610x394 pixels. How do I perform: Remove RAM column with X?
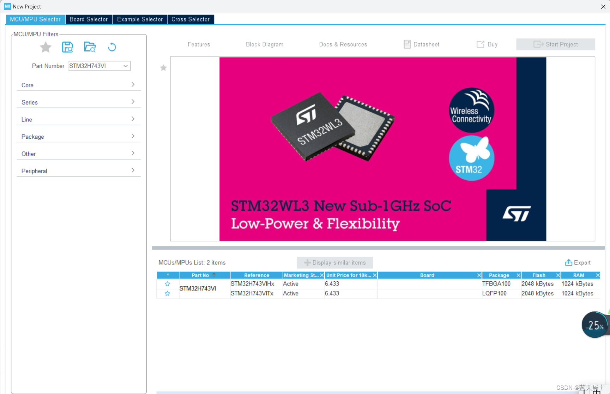tap(598, 275)
